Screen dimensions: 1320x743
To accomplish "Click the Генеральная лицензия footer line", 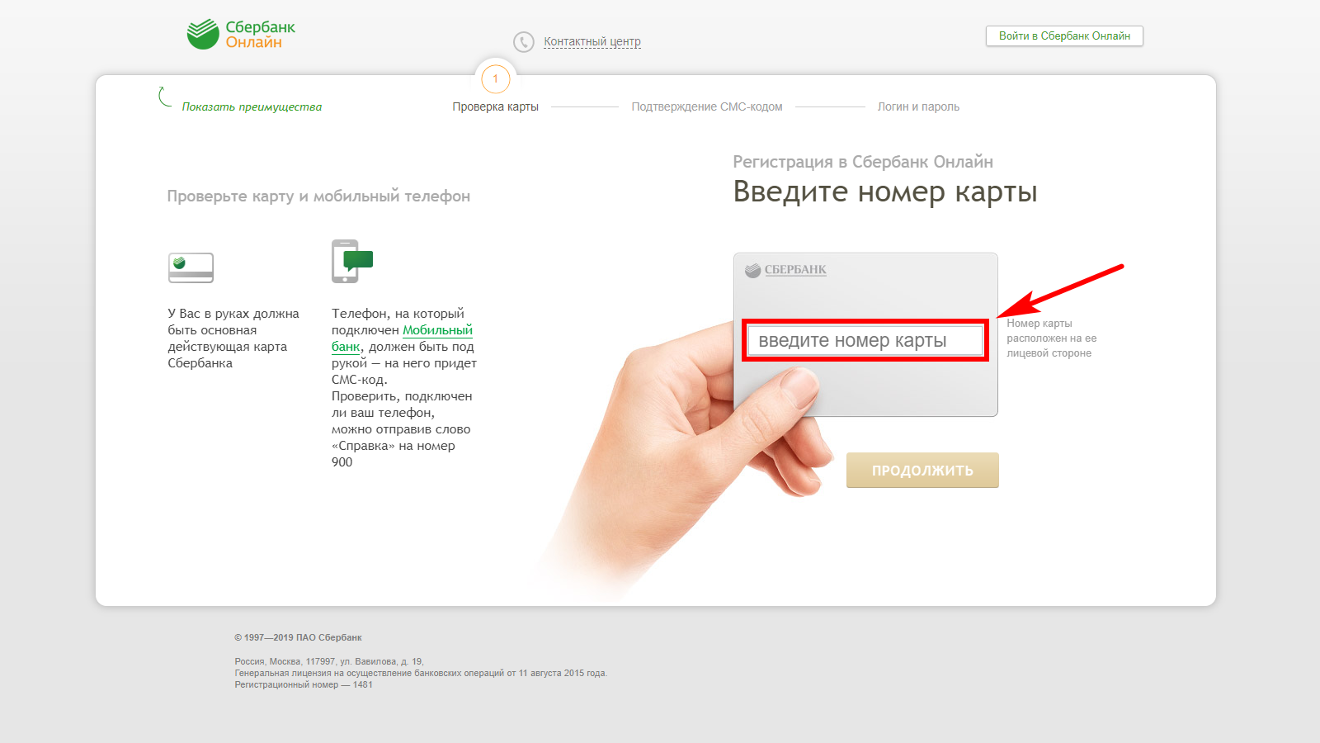I will pos(421,673).
